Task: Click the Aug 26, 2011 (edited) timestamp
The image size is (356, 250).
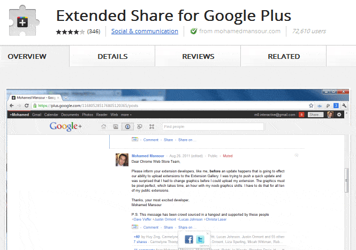Action: coord(186,156)
